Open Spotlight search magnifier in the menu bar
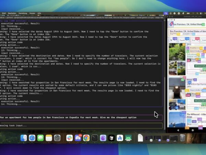Image resolution: width=206 pixels, height=155 pixels. pos(197,13)
